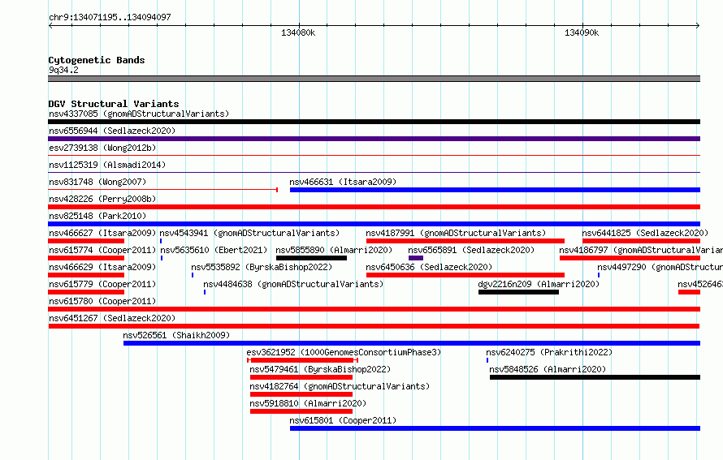Click nsv615780 (Cooper2011) variant label
Screen dimensions: 723x460
tap(102, 301)
